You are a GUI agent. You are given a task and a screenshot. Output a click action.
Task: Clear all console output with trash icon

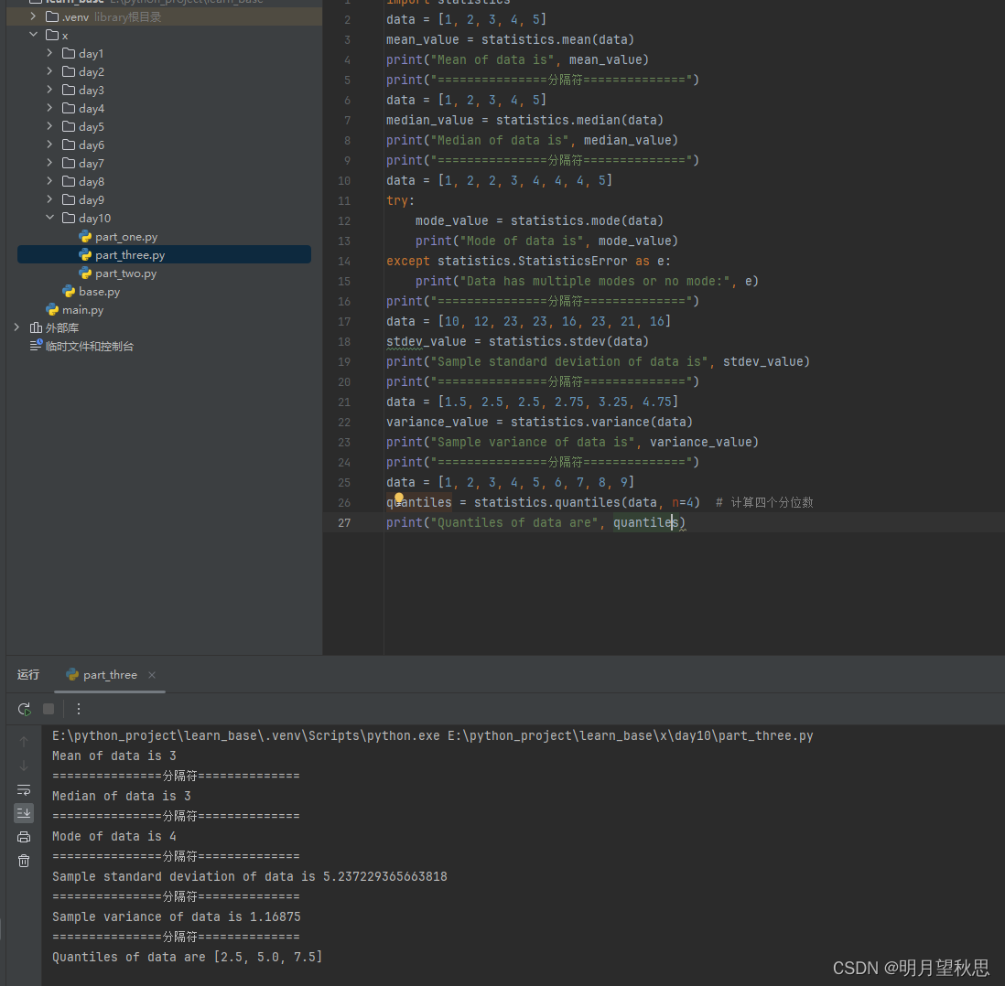pos(24,861)
